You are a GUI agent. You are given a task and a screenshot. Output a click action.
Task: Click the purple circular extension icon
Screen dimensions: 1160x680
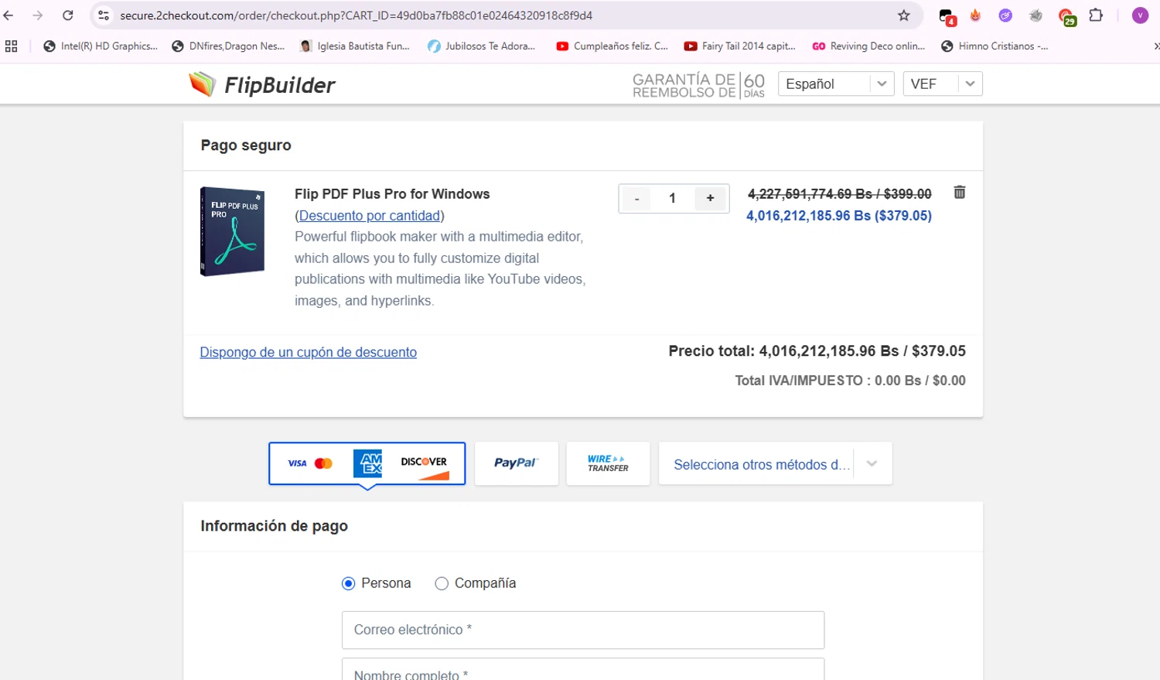coord(1005,15)
